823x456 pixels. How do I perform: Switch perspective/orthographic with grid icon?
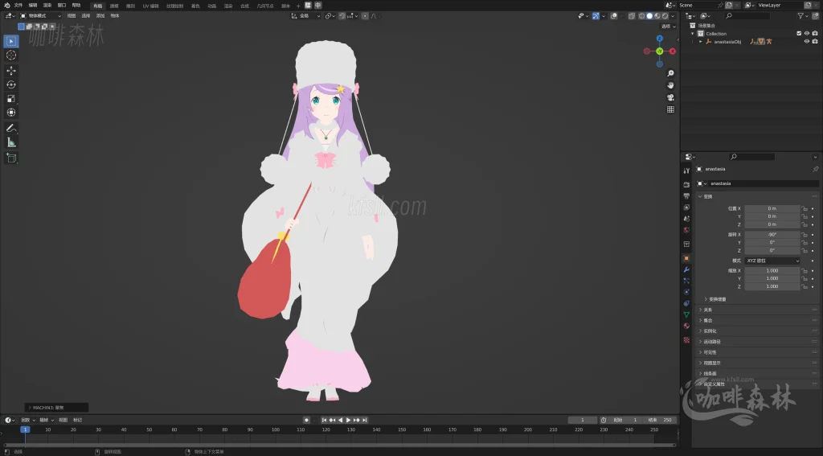(670, 109)
